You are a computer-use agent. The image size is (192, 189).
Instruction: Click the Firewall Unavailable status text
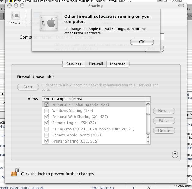(36, 77)
